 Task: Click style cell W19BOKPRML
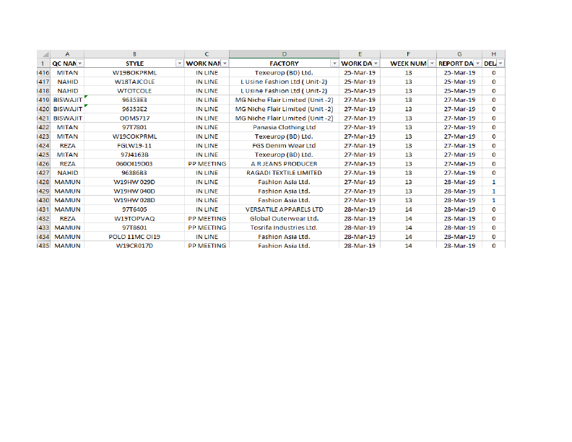134,72
